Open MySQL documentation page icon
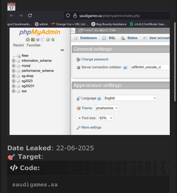This screenshot has height=193, width=177. [x=43, y=39]
